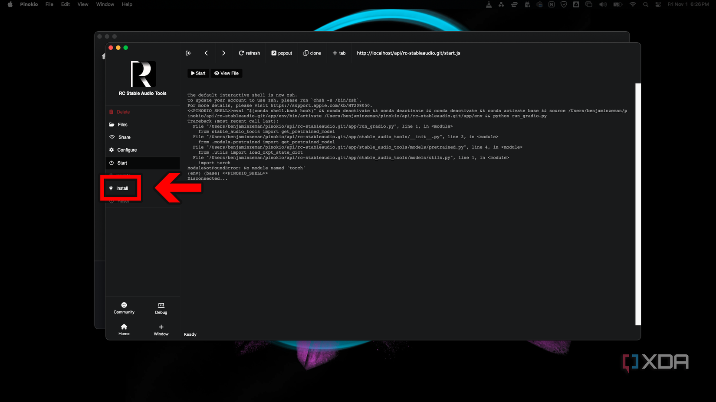
Task: Open a new Window from the sidebar
Action: pos(161,330)
